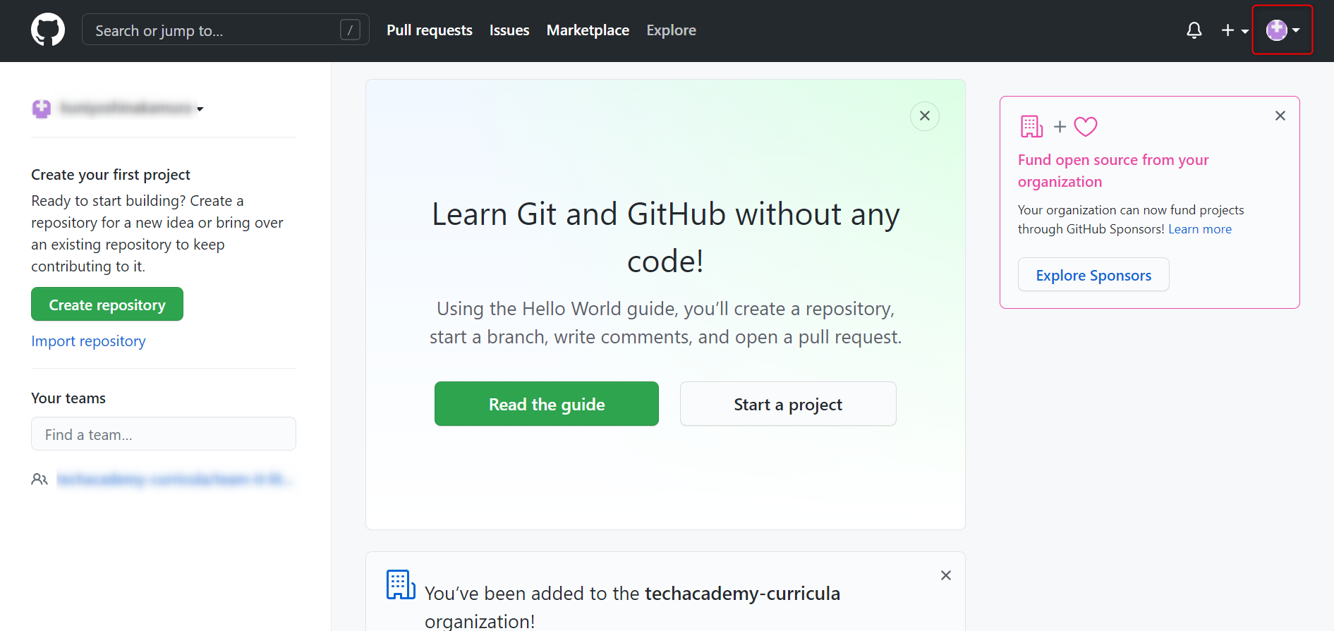The height and width of the screenshot is (631, 1334).
Task: Click Start a project button
Action: coord(788,404)
